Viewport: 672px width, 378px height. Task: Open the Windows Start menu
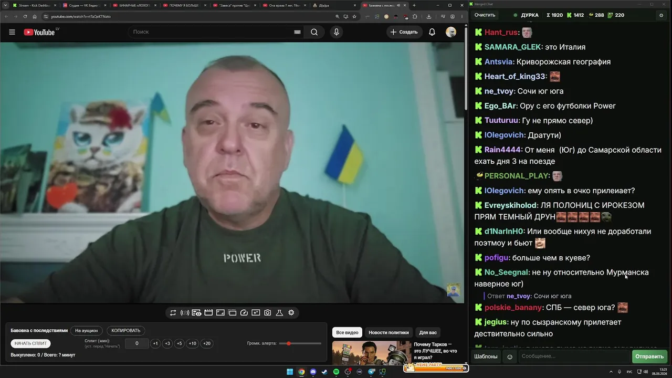[290, 372]
